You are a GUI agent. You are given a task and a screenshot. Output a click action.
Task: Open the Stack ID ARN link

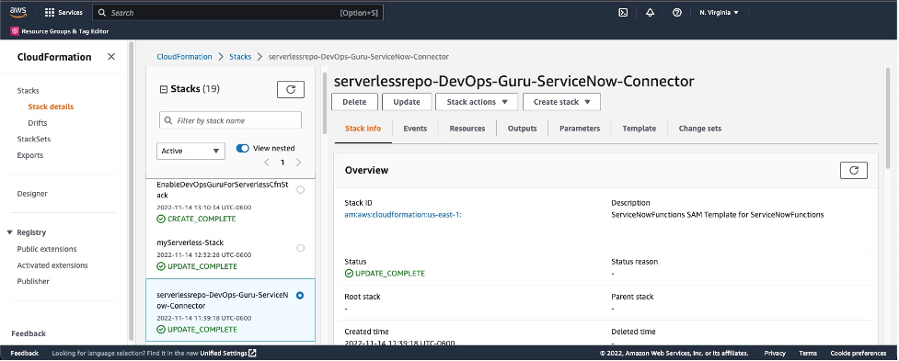[403, 215]
